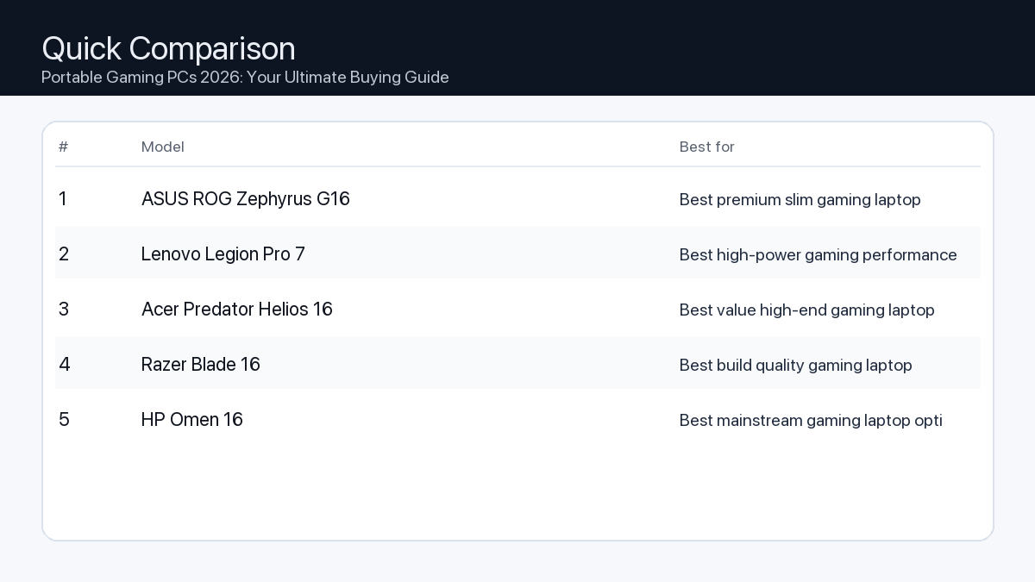The width and height of the screenshot is (1035, 582).
Task: Click rank number 3 in the table
Action: pyautogui.click(x=64, y=310)
